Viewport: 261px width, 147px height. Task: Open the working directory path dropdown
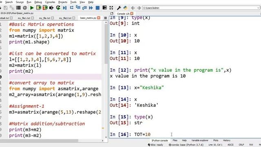click(x=258, y=8)
